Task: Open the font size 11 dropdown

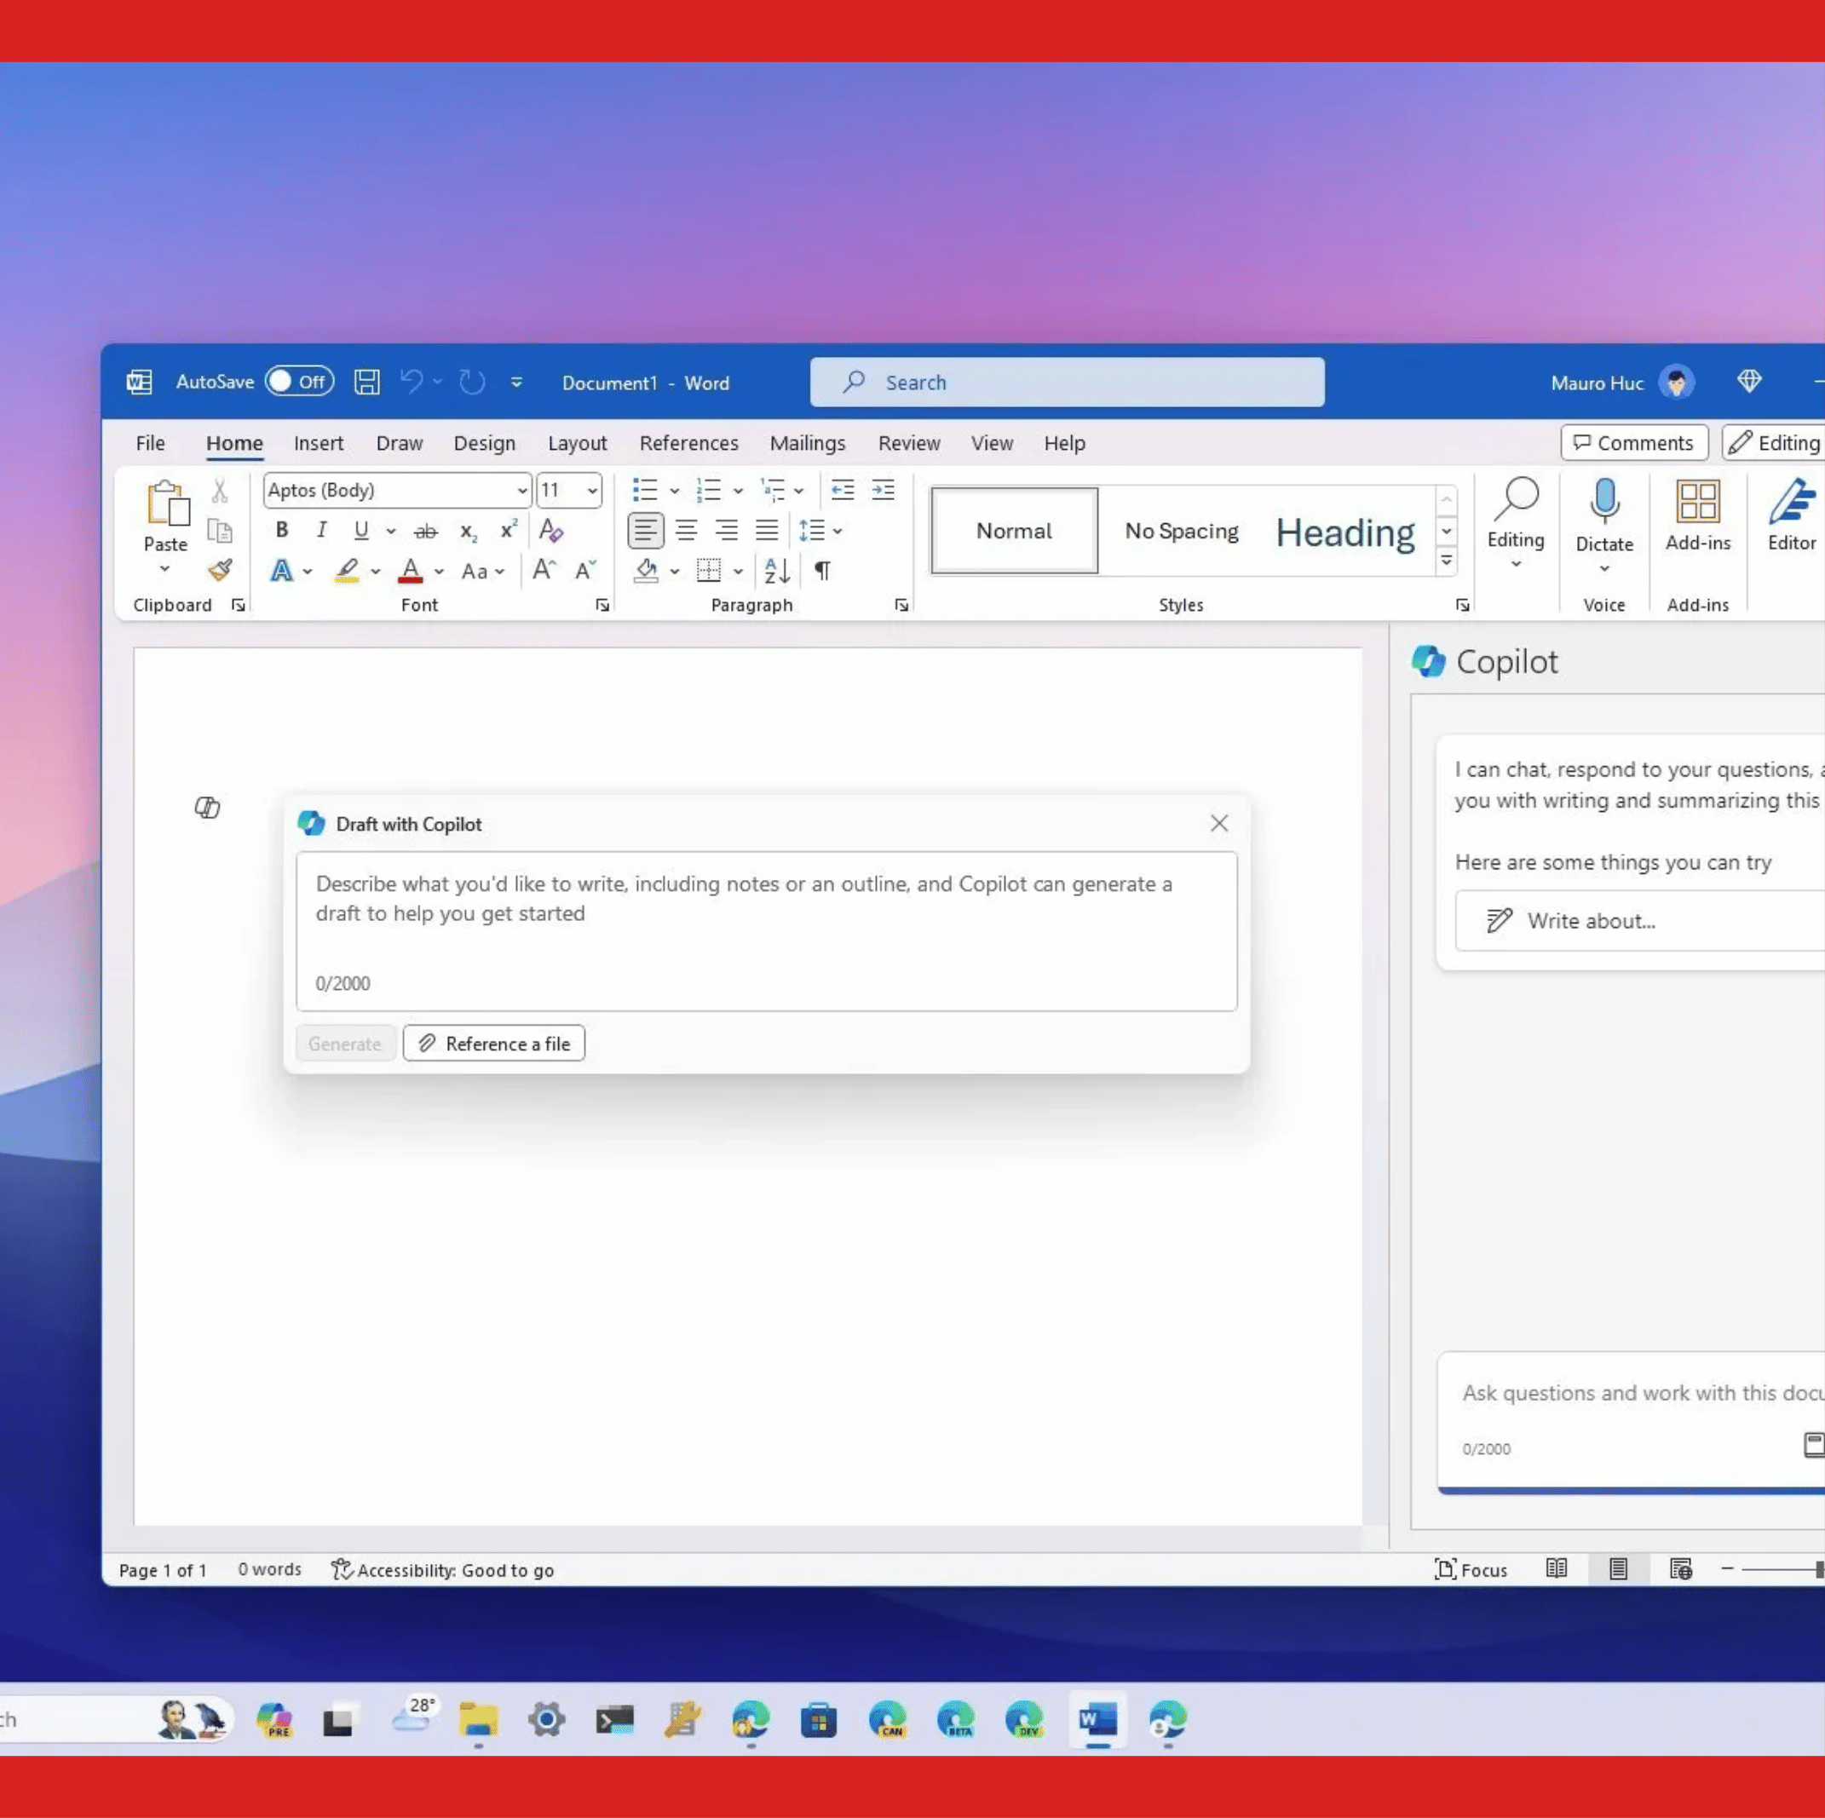Action: [x=592, y=491]
